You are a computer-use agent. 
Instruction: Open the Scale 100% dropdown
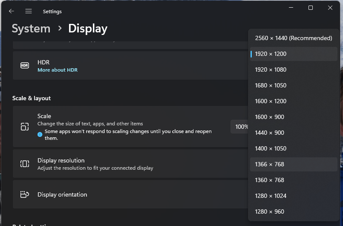(239, 127)
